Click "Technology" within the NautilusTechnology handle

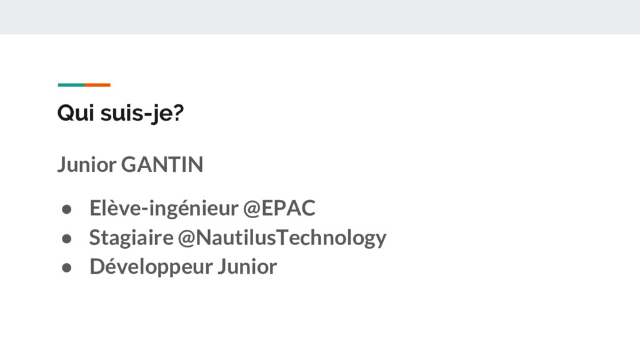coord(331,238)
